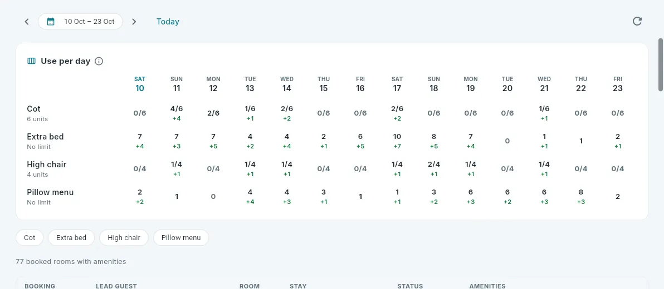Click the 77 booked rooms with amenities text
The image size is (664, 289).
[71, 262]
